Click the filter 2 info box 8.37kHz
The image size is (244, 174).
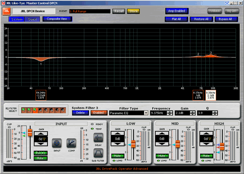pos(198,95)
